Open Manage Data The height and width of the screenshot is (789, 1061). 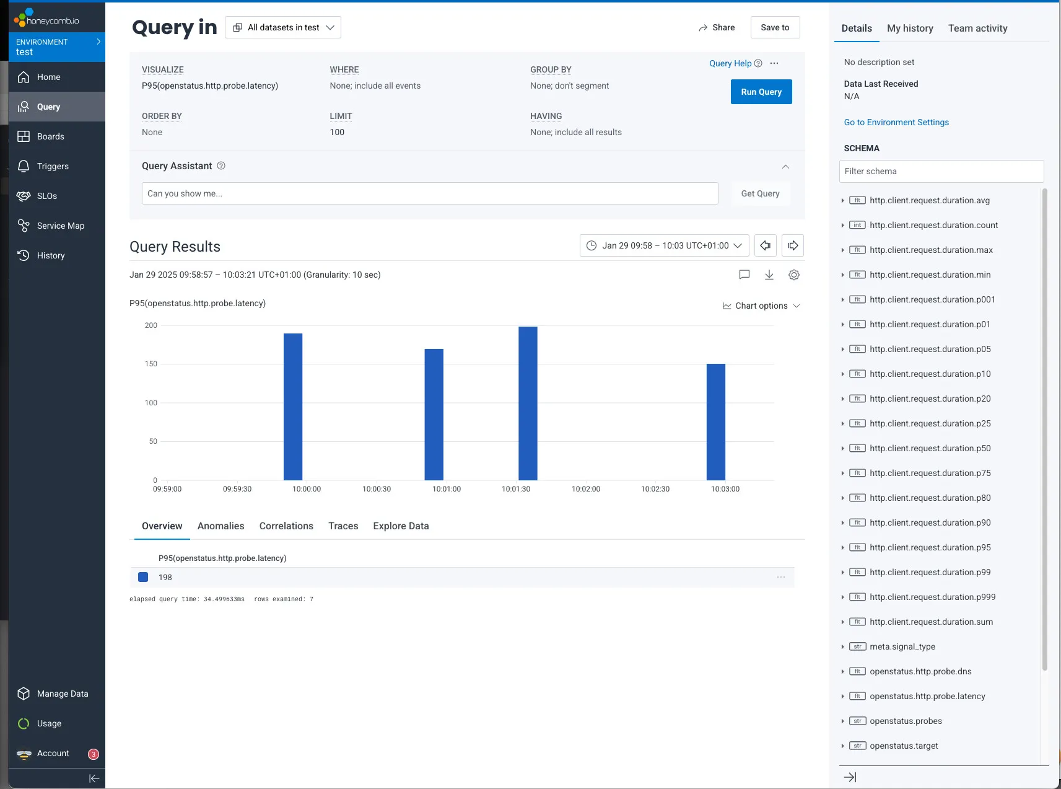coord(62,694)
